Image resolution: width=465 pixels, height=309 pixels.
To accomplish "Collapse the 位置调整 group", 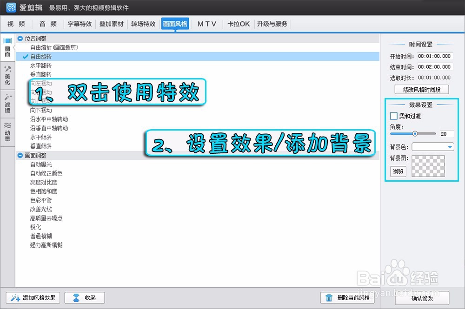I will click(20, 39).
